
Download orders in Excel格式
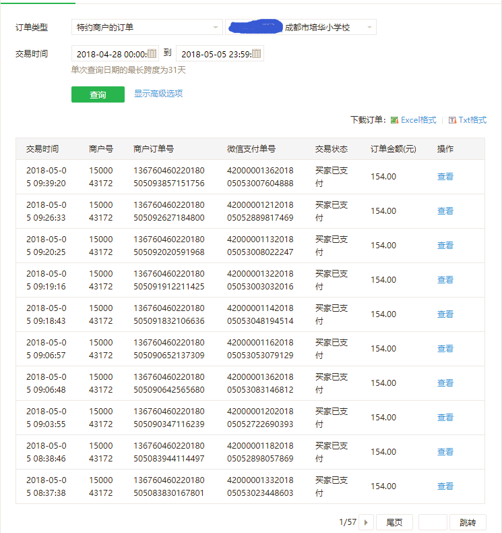[x=418, y=120]
